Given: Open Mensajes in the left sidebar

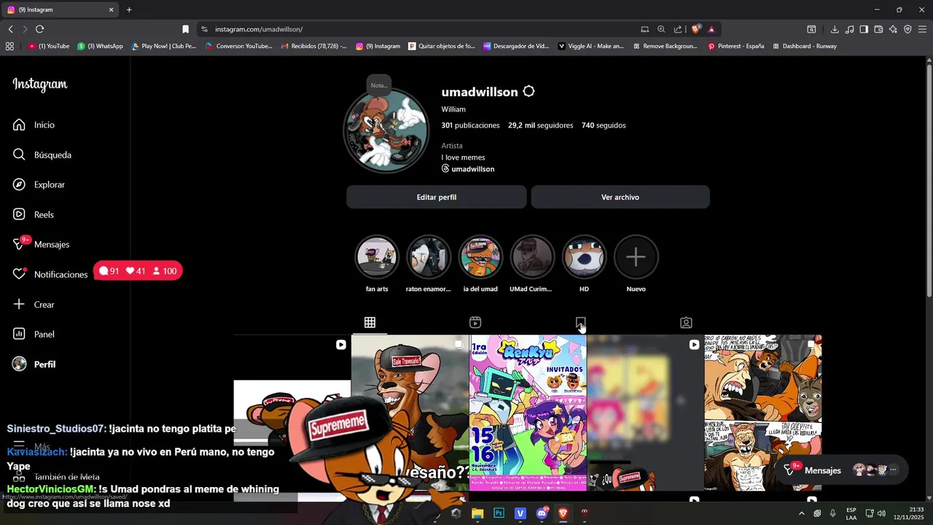Looking at the screenshot, I should click(42, 244).
